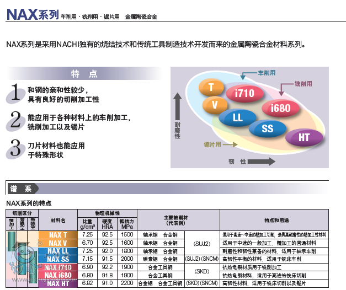
Task: Click the 特点 section header
Action: (84, 73)
